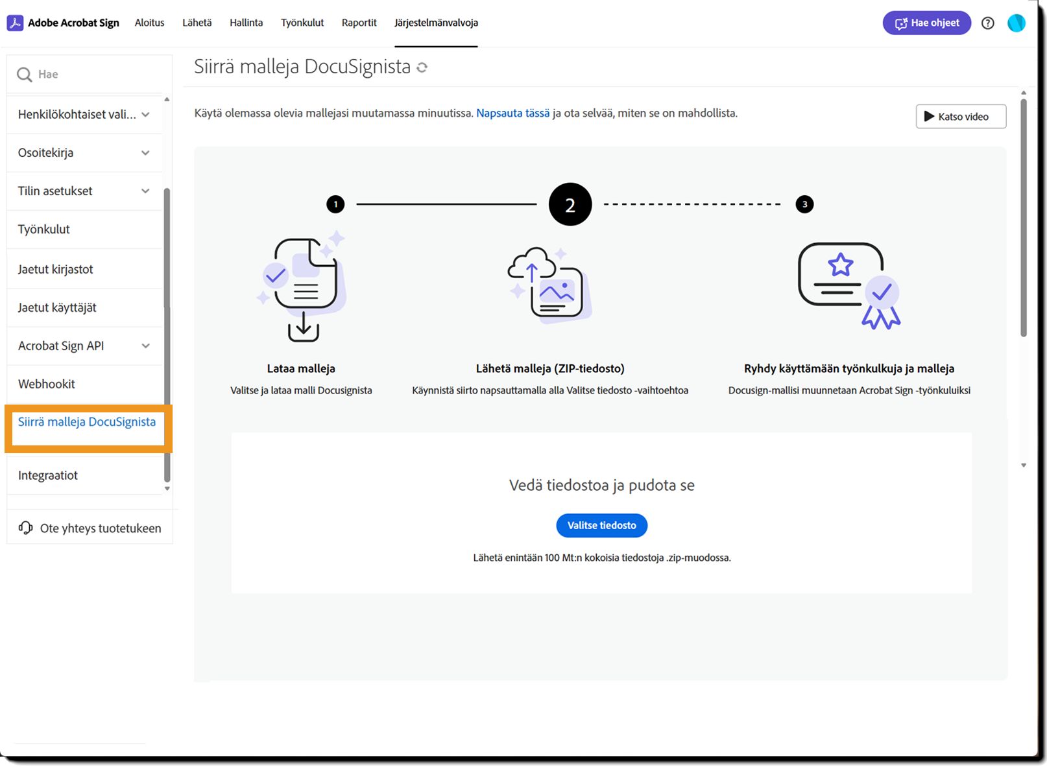Screen dimensions: 1047x767
Task: Click the Siirrä malleja DocuSignista page title
Action: (302, 67)
